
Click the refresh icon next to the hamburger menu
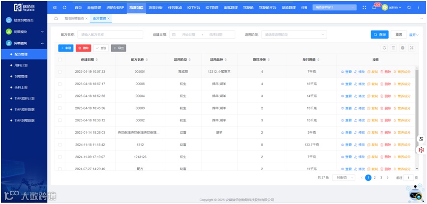point(64,7)
